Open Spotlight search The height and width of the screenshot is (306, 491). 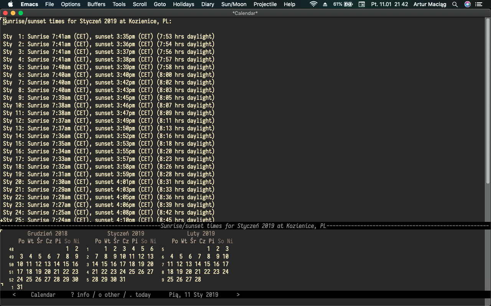tap(455, 4)
